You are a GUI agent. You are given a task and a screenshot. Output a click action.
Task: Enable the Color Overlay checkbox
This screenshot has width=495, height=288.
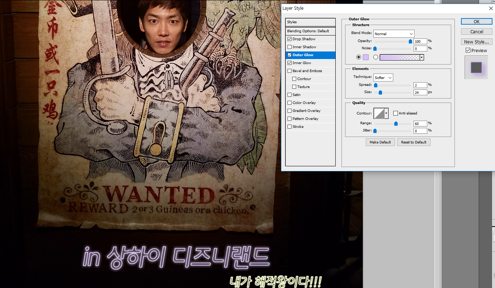289,103
